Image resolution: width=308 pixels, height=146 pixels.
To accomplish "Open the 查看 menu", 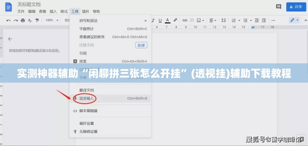I will coord(42,11).
